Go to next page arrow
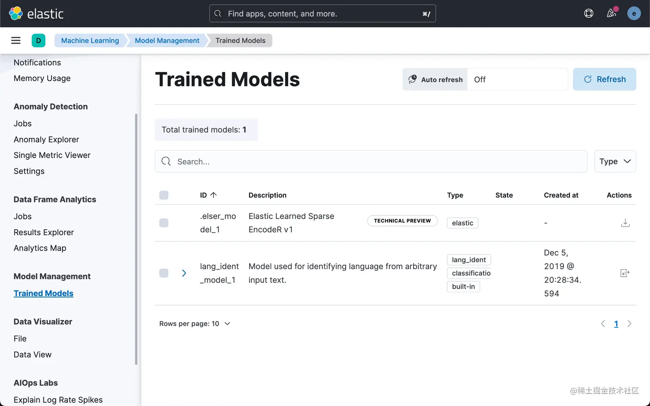This screenshot has width=650, height=406. click(x=629, y=324)
